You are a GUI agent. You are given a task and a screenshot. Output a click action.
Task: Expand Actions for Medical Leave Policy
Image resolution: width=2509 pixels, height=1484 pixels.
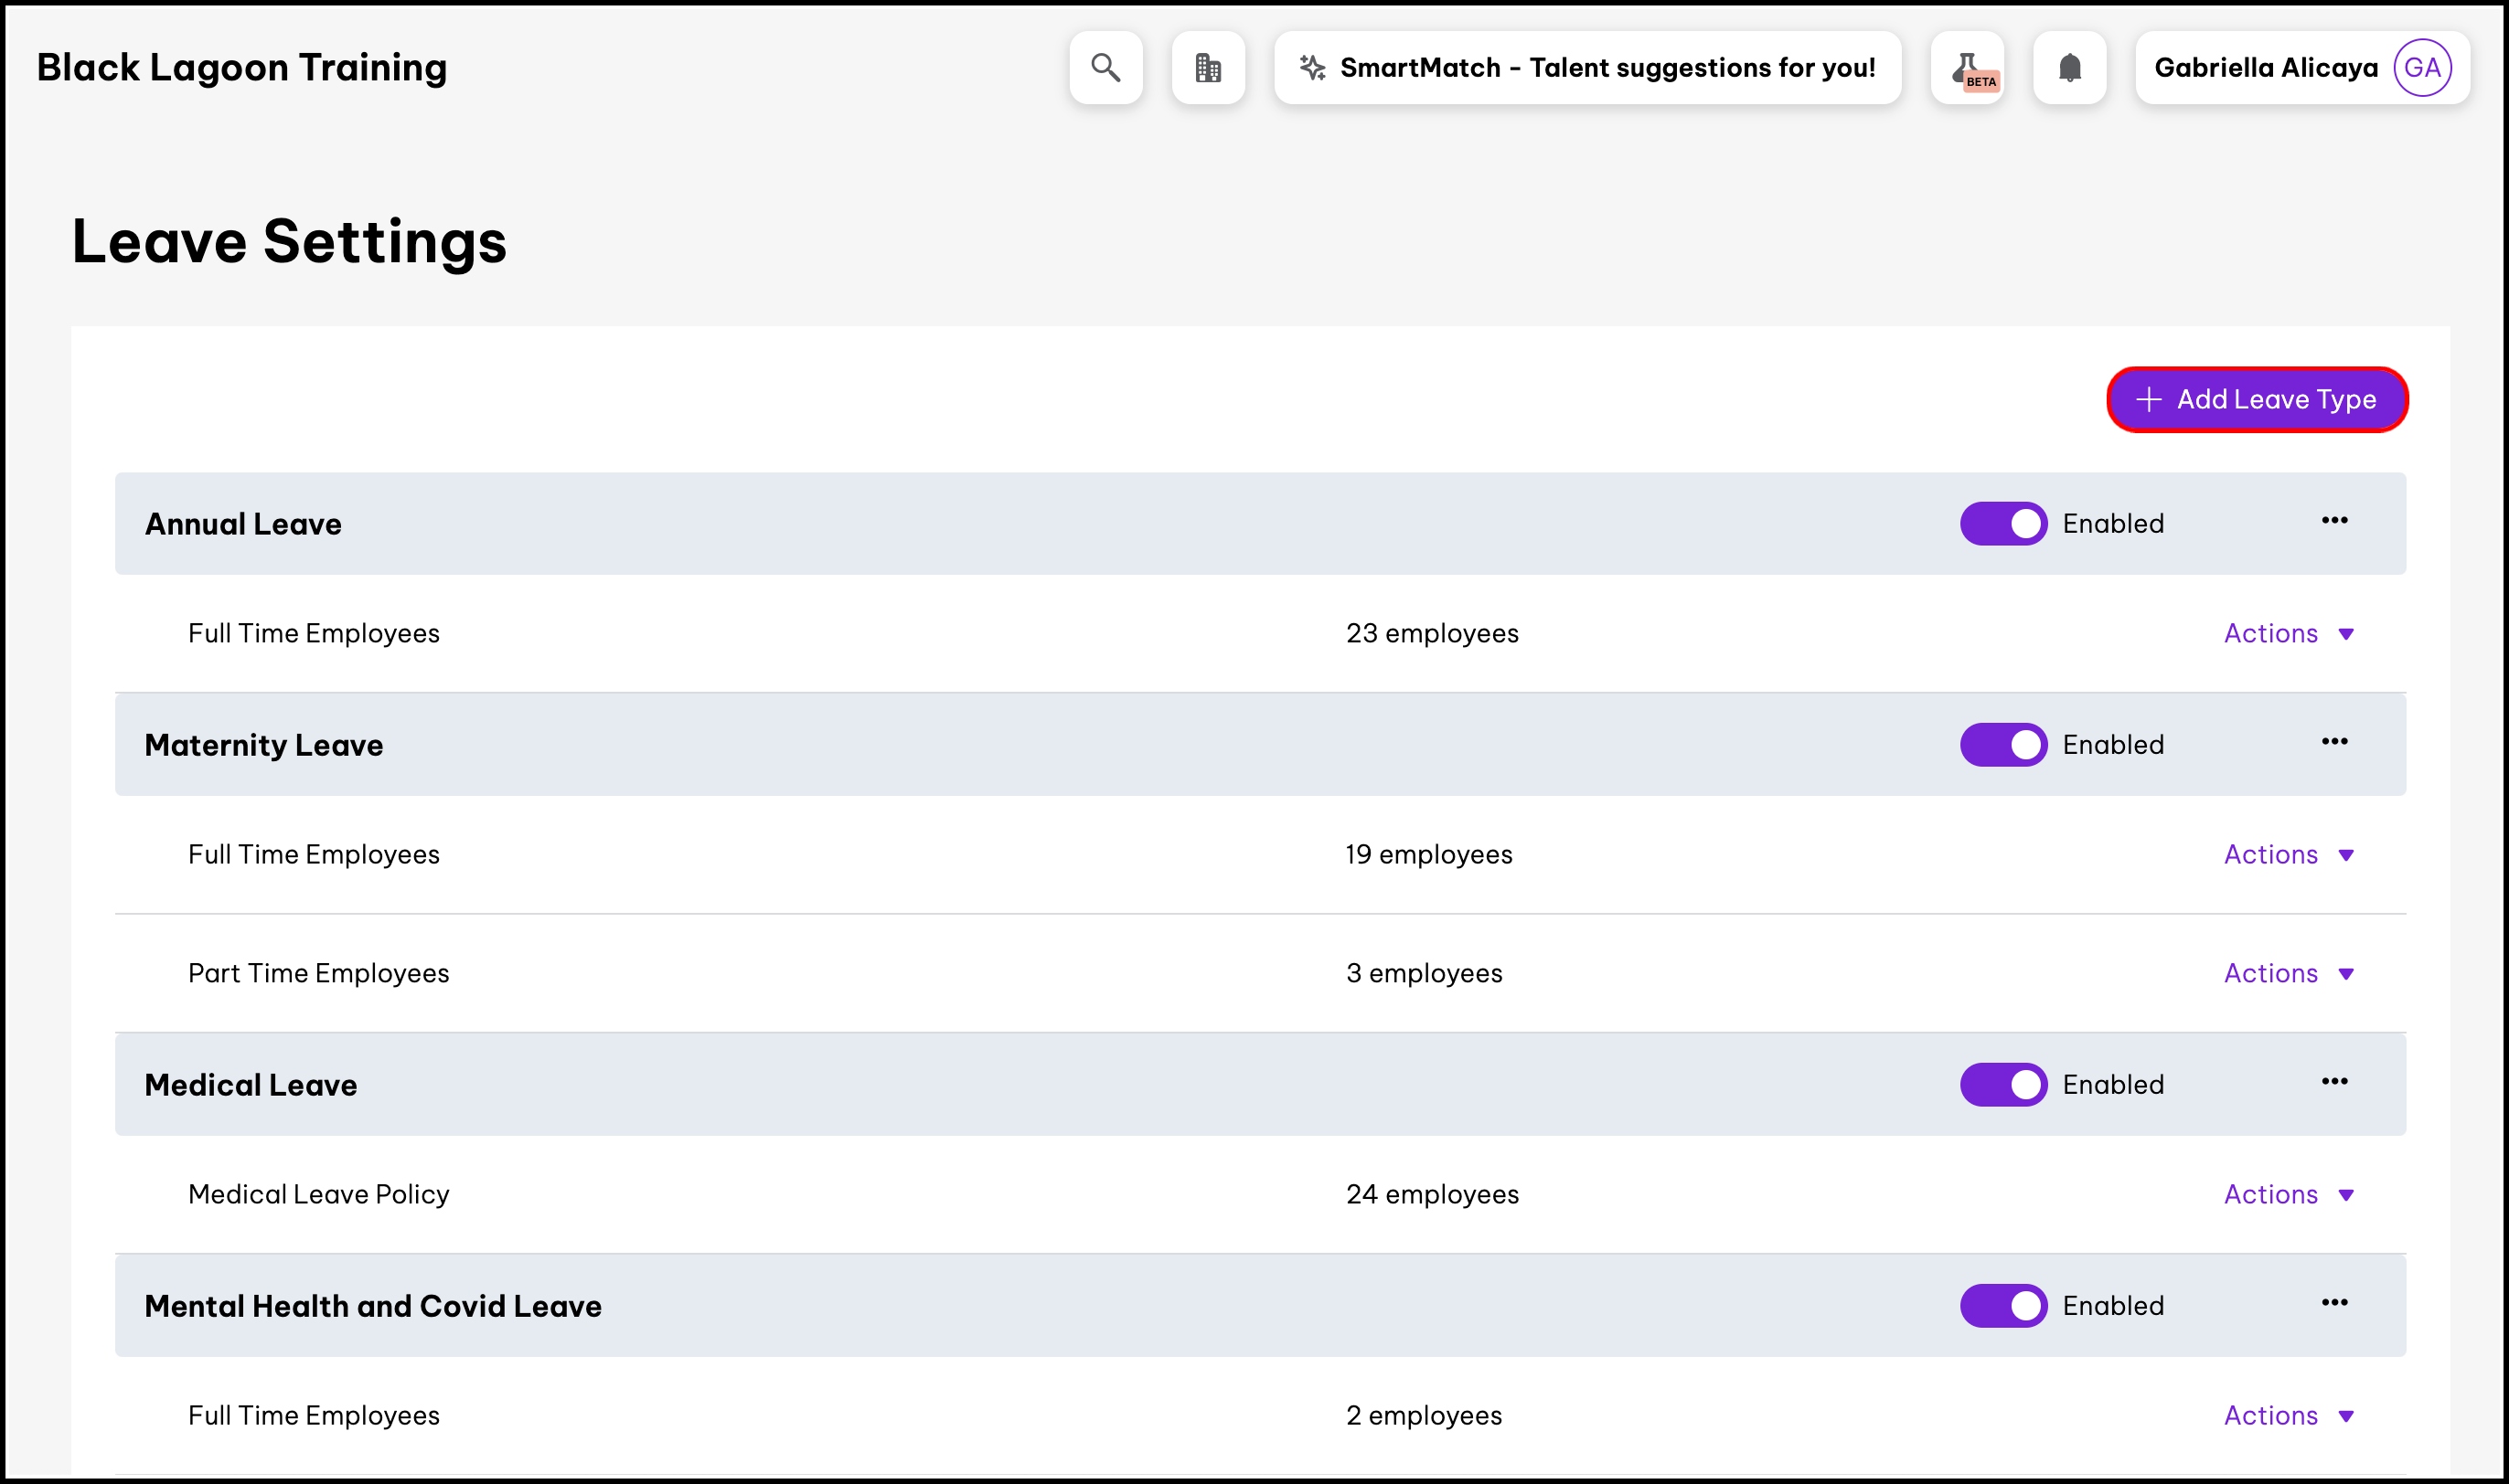point(2287,1195)
